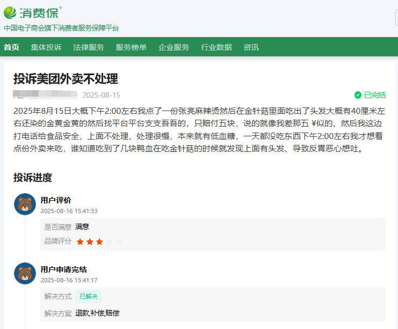Image resolution: width=398 pixels, height=329 pixels.
Task: Click the fourth grey rating star
Action: point(109,242)
